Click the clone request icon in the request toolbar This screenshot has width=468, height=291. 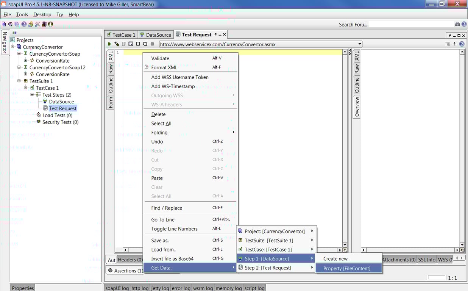tap(145, 44)
